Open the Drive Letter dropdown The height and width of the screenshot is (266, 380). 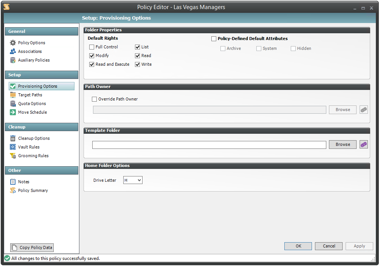[x=133, y=180]
